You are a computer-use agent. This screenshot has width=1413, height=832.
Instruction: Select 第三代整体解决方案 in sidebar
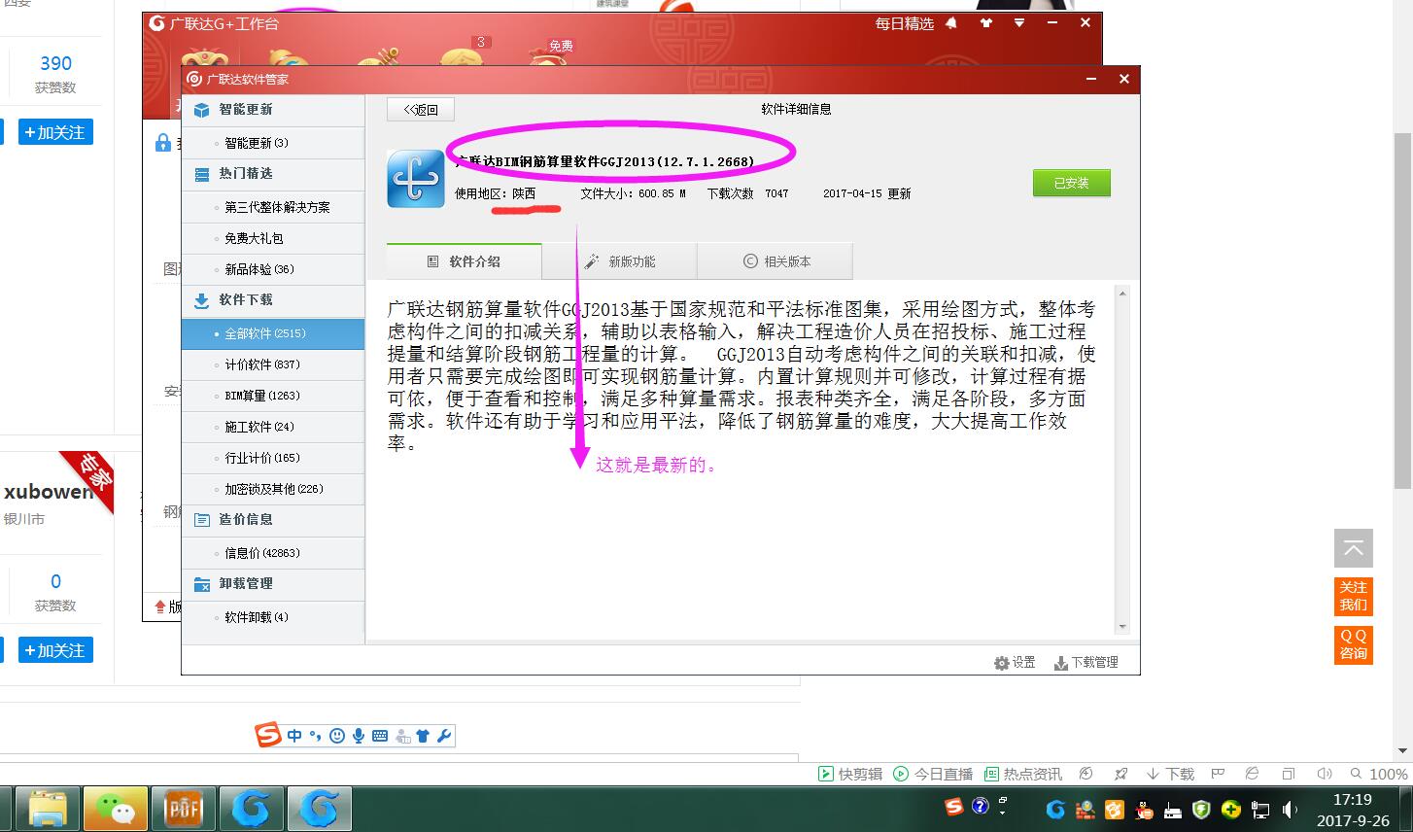click(x=273, y=207)
